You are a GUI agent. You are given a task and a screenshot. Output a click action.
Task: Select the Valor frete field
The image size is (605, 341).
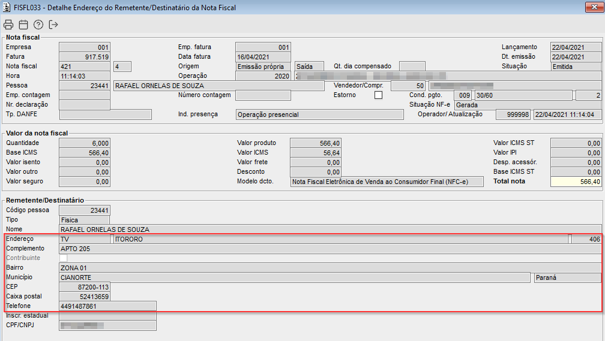click(315, 162)
